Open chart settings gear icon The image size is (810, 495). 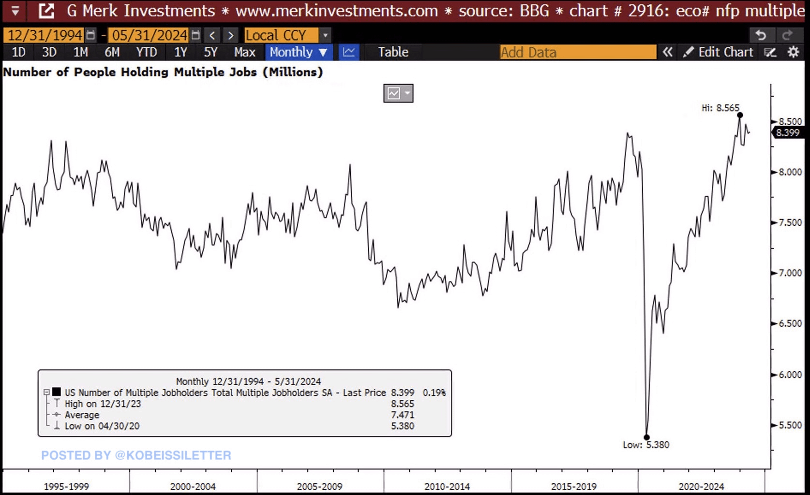[793, 52]
